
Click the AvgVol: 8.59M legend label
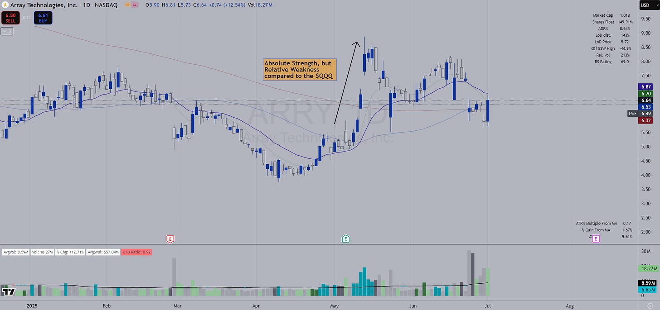pyautogui.click(x=16, y=252)
